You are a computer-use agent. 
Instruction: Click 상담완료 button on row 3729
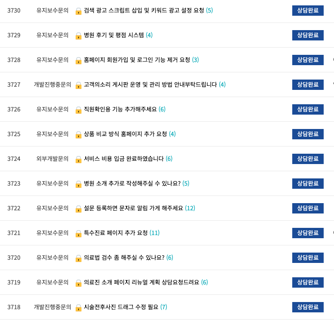click(308, 35)
